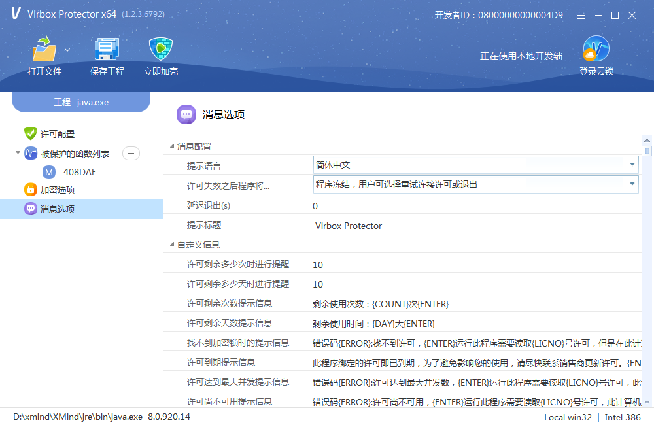
Task: Click the 被保护的函数列表 waveform icon
Action: 31,154
